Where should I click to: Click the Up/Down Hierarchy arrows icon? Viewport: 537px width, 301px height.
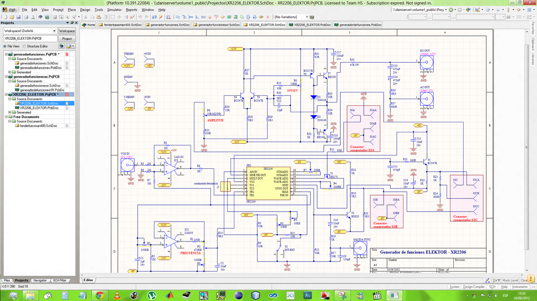click(x=154, y=17)
